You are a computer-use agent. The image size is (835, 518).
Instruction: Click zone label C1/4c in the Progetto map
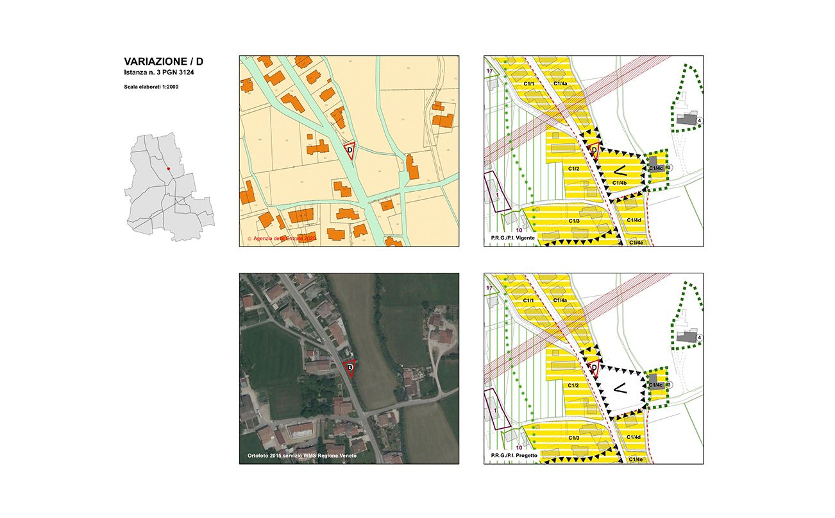656,386
